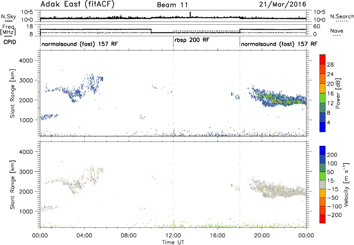Click the 'Freq. [MHz]' axis label

(8, 30)
